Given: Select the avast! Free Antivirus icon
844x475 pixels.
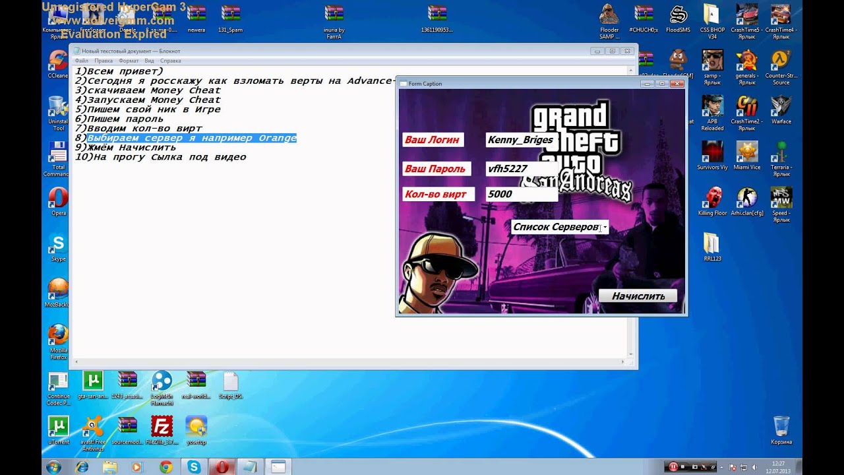Looking at the screenshot, I should tap(93, 433).
